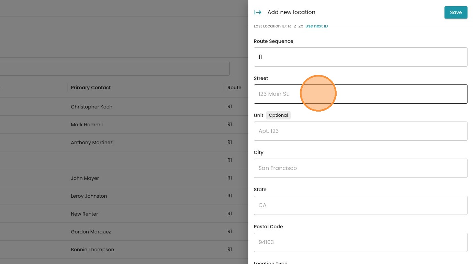Open the Anthony Martinez row
Viewport: 473px width, 264px height.
92,142
